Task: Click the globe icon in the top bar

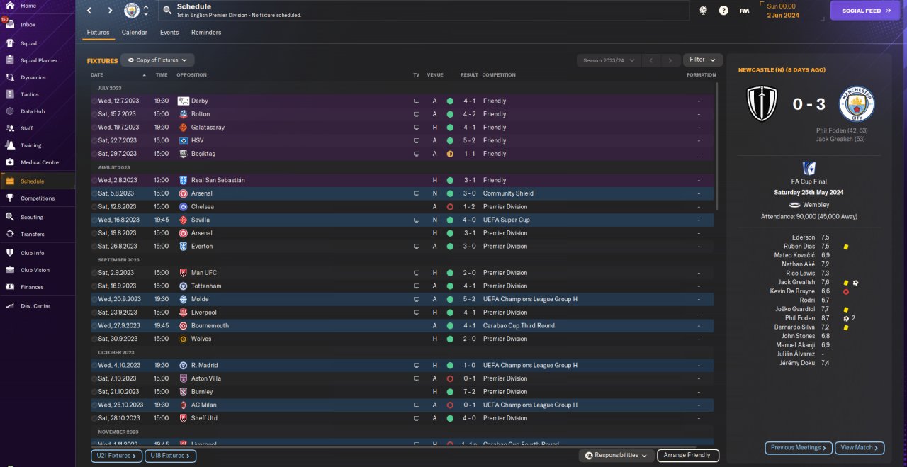Action: pos(703,11)
